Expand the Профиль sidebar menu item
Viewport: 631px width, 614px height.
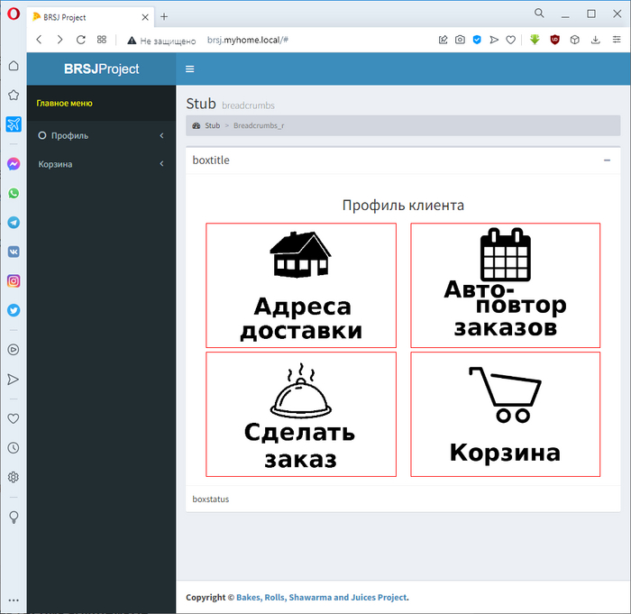pos(101,135)
